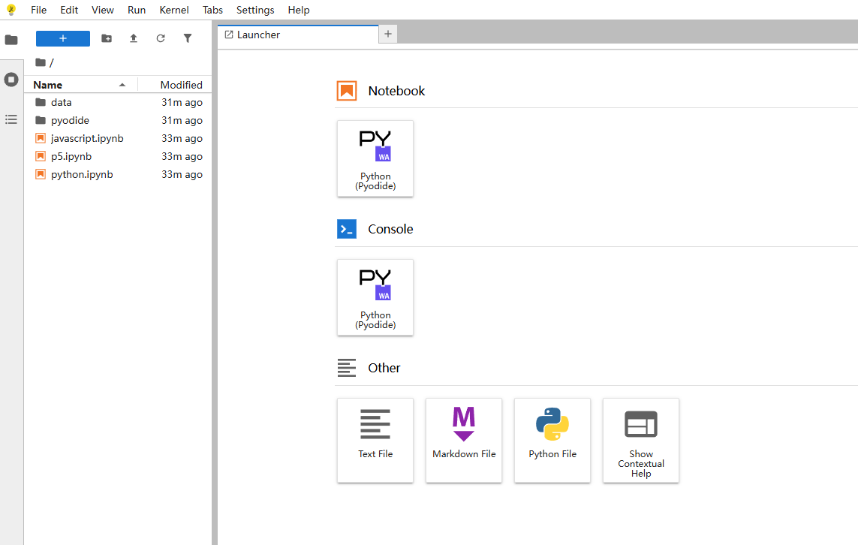Click the pyodide folder icon
858x545 pixels.
[41, 120]
